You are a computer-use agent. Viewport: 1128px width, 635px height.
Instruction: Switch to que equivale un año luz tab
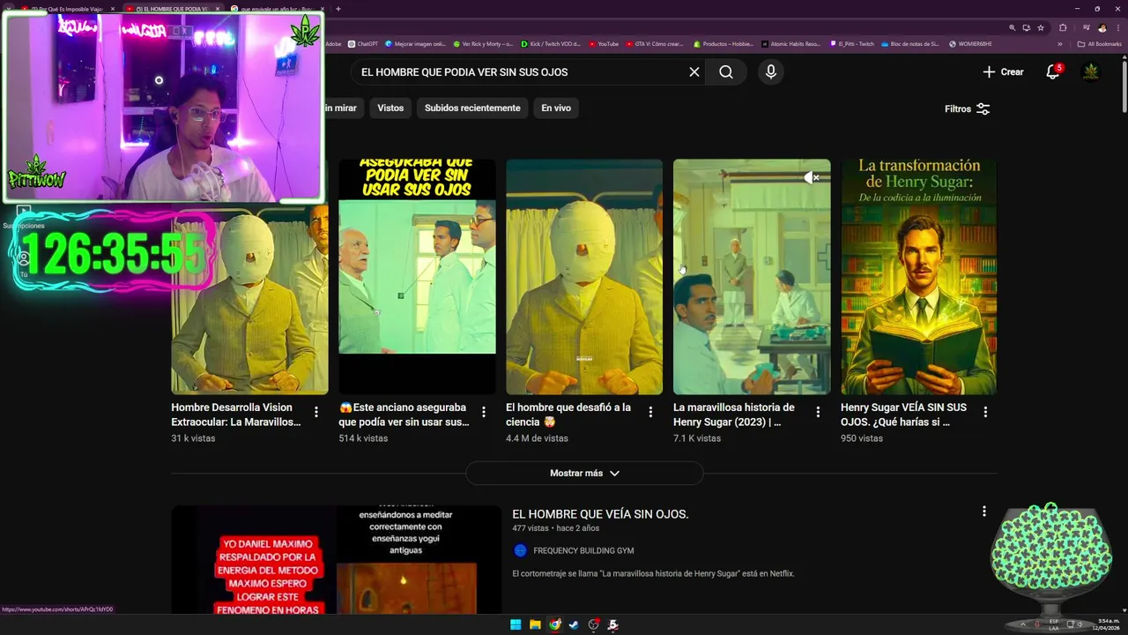pos(271,9)
